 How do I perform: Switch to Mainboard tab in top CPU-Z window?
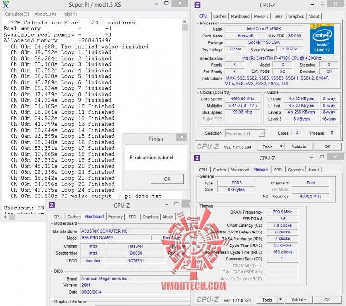pos(240,16)
